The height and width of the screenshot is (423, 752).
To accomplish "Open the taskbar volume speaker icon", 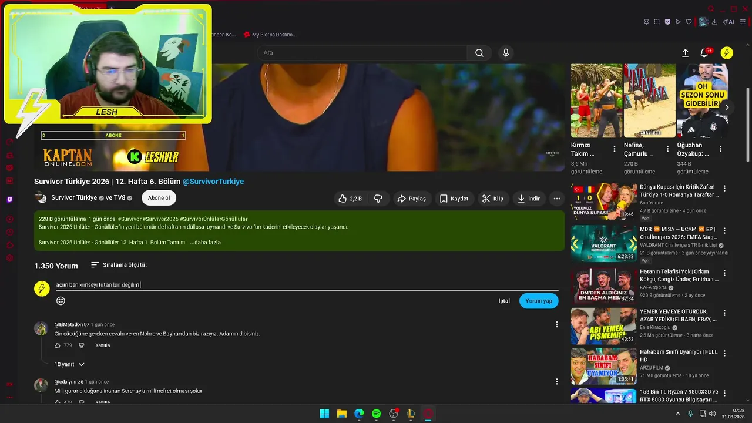I will point(712,414).
